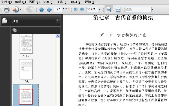The height and width of the screenshot is (106, 169).
Task: Select the fit one full page icon
Action: coord(118,10)
